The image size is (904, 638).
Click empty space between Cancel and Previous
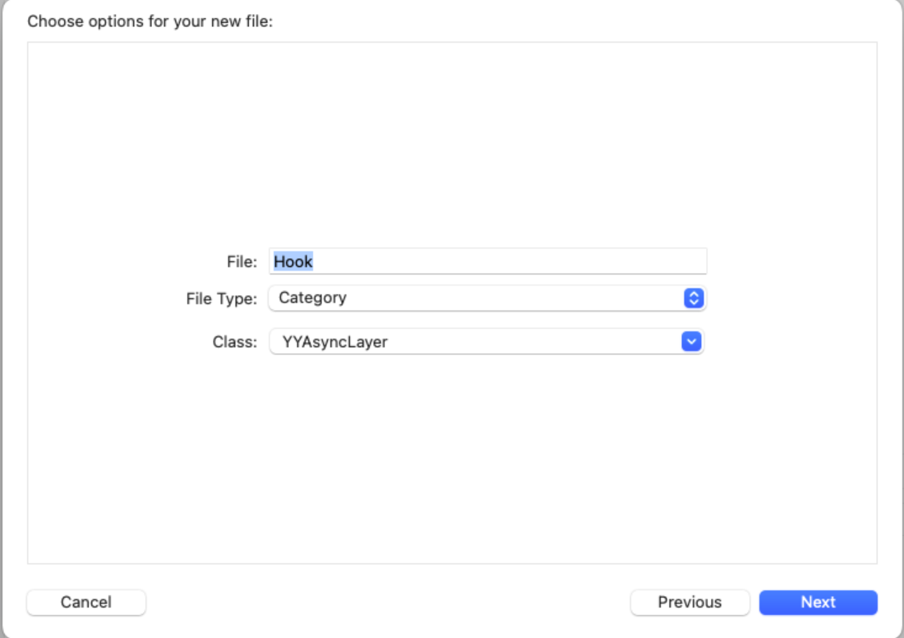click(x=386, y=603)
